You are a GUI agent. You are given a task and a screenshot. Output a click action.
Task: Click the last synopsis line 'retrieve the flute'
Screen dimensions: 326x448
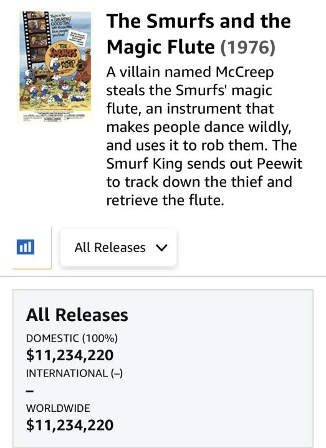(x=165, y=200)
